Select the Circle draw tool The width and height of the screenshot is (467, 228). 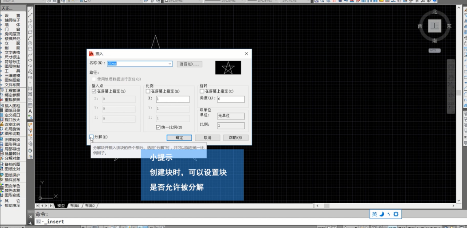click(30, 43)
